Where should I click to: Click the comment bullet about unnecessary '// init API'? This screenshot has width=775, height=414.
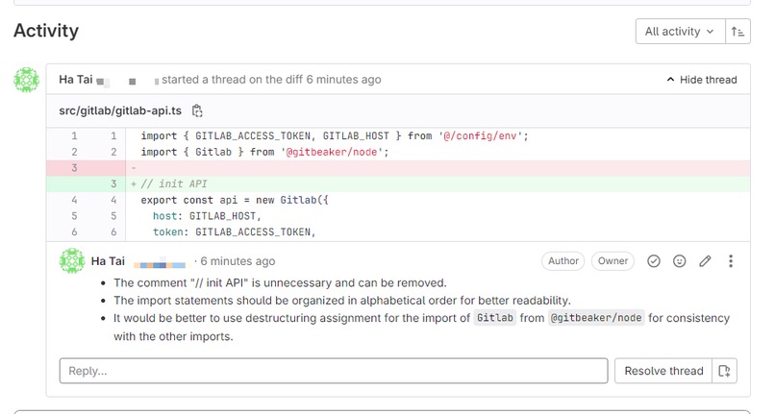[x=280, y=282]
